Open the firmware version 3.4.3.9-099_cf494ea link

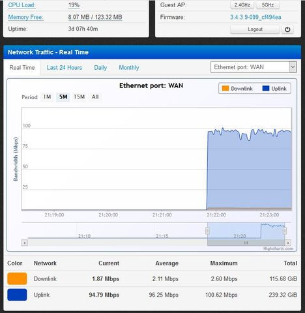coord(255,17)
